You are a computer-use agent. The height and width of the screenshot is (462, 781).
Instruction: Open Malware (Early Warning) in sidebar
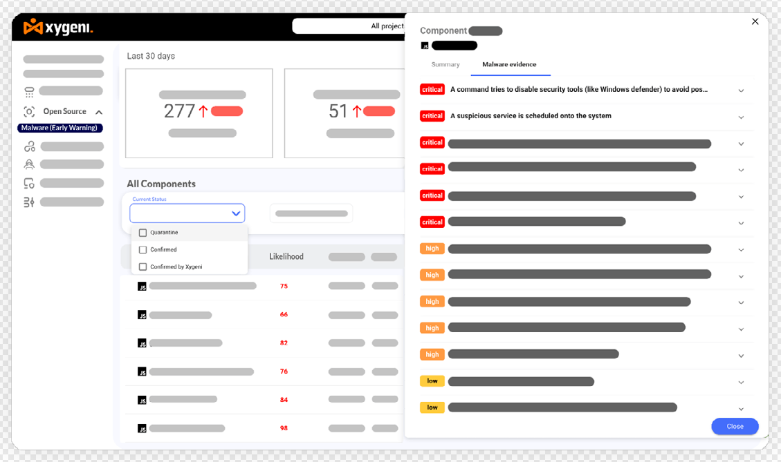pyautogui.click(x=59, y=128)
